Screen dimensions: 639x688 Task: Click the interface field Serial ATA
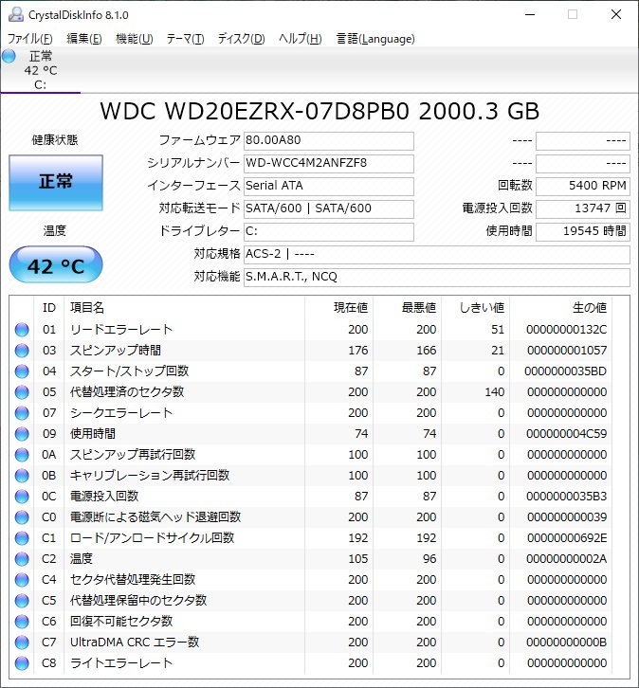(x=329, y=186)
